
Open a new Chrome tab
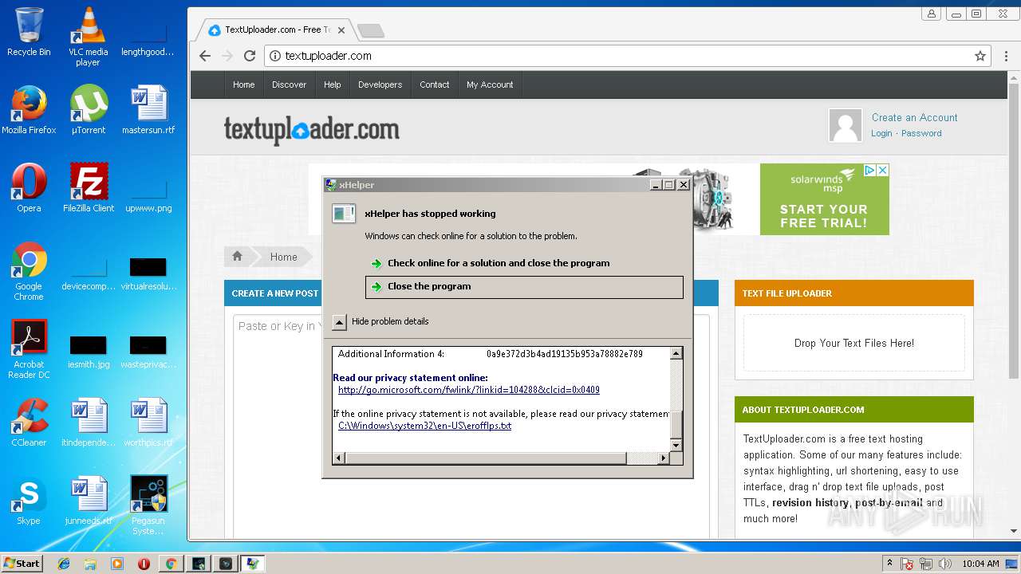371,30
